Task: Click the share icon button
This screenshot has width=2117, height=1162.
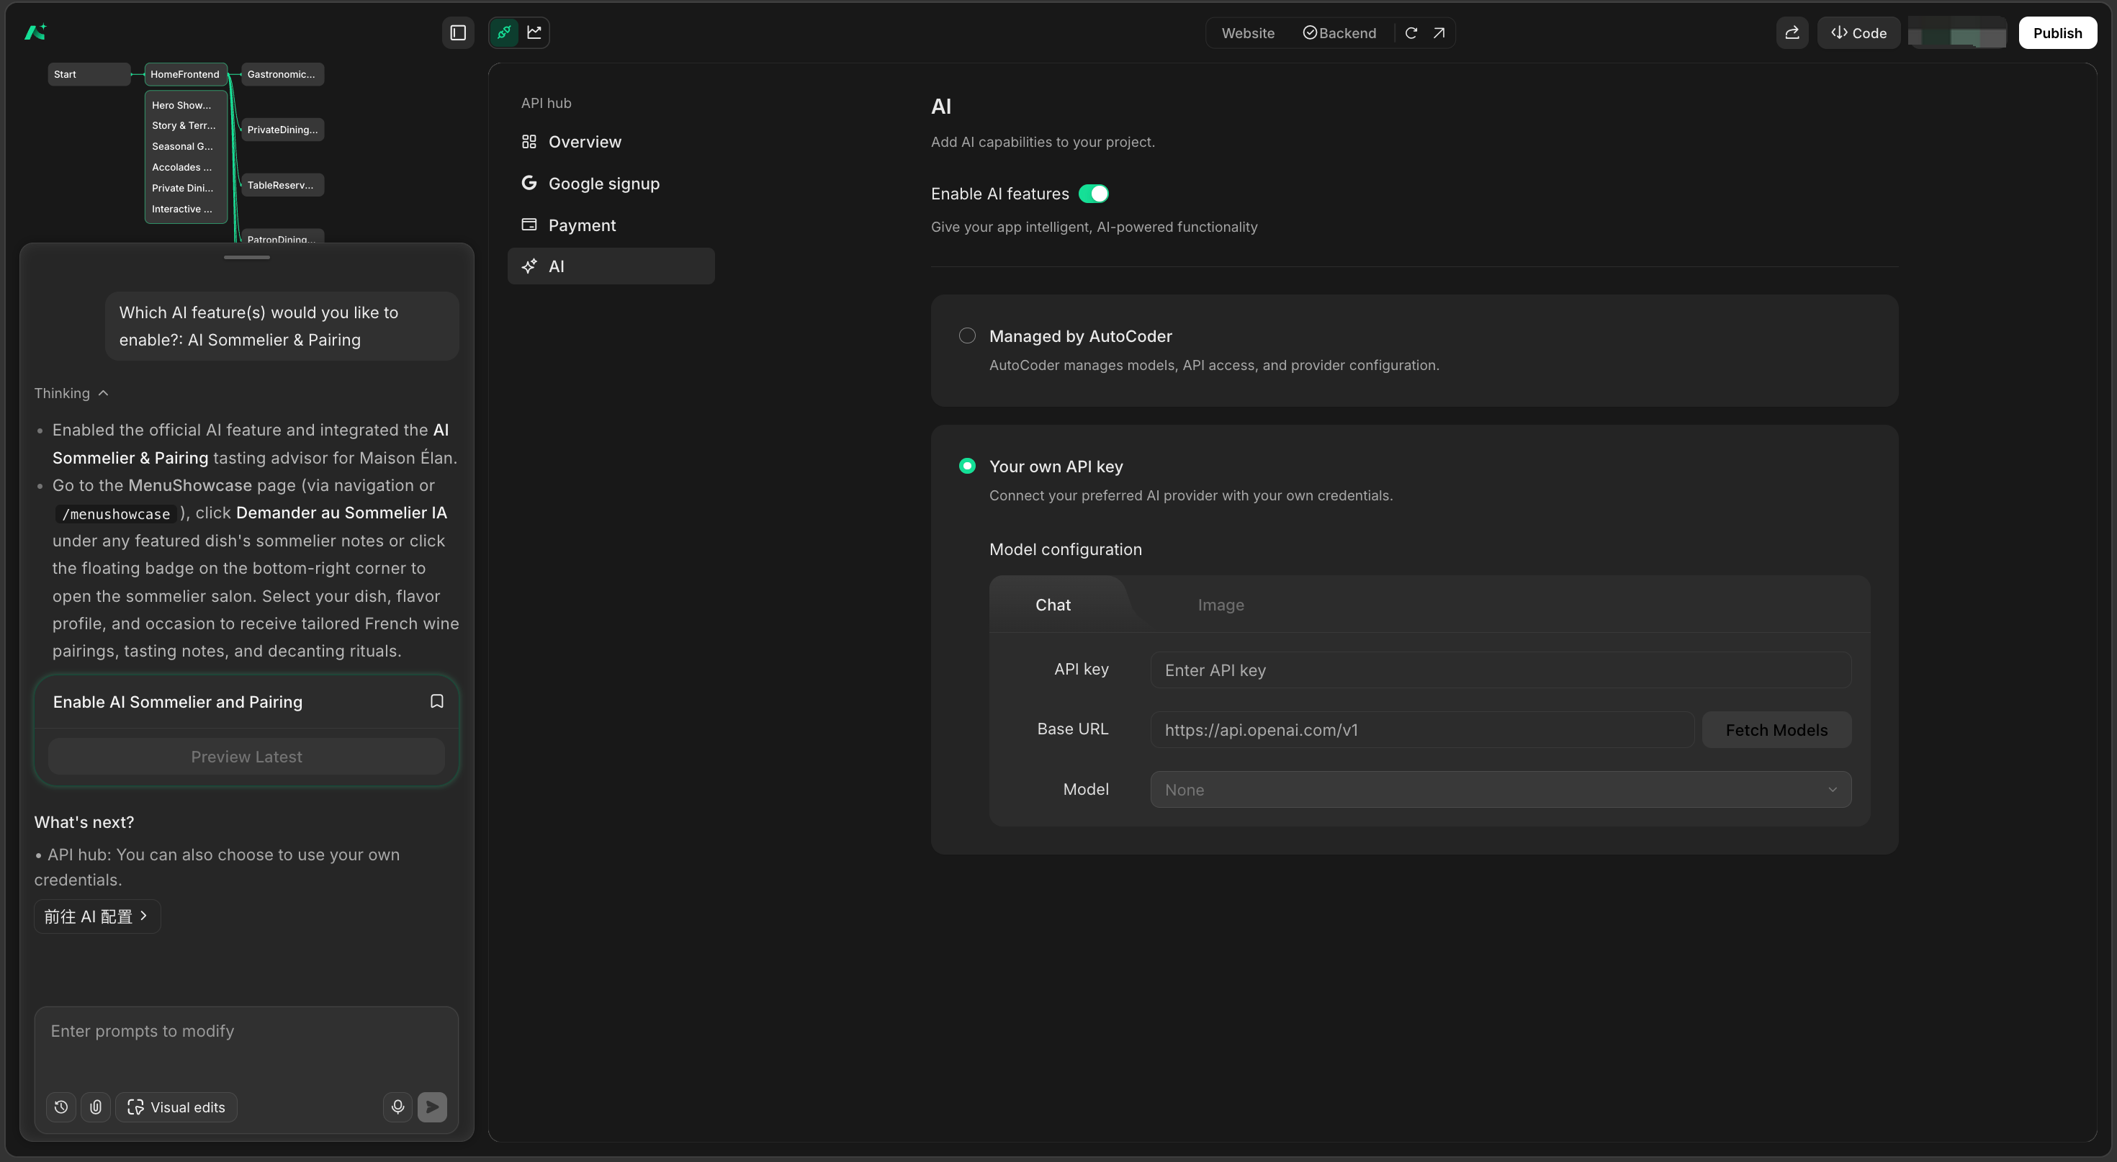Action: [1792, 33]
